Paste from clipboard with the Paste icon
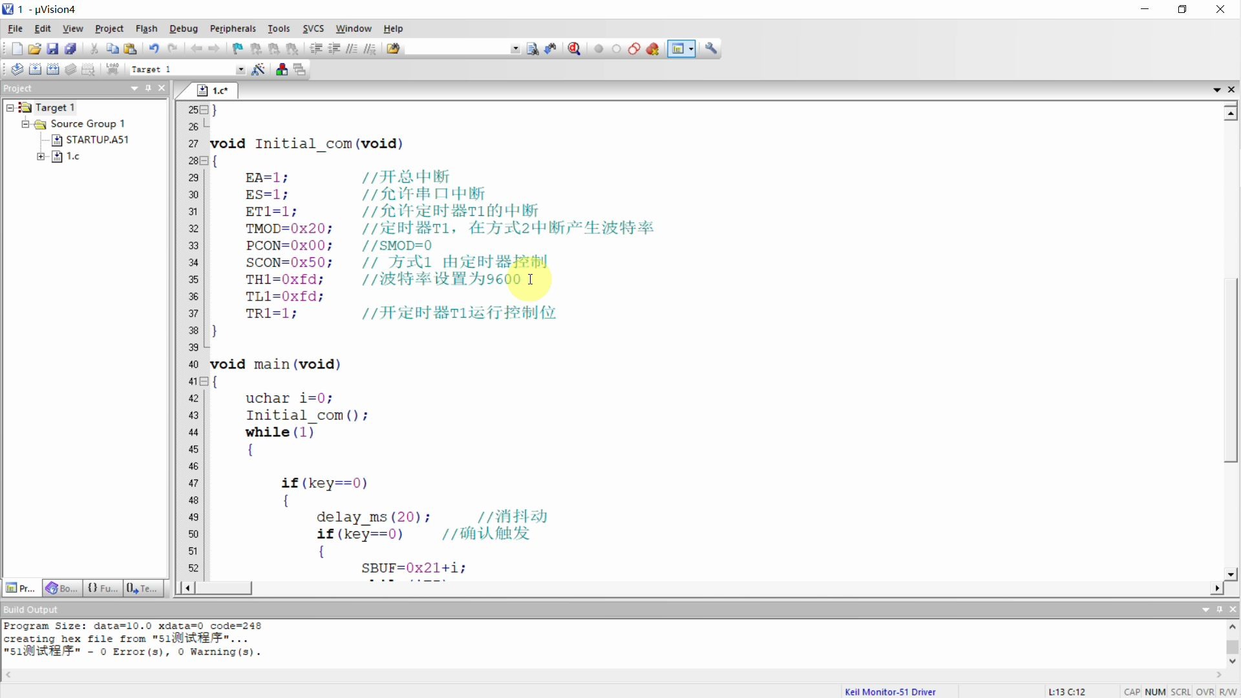Image resolution: width=1241 pixels, height=698 pixels. (131, 48)
